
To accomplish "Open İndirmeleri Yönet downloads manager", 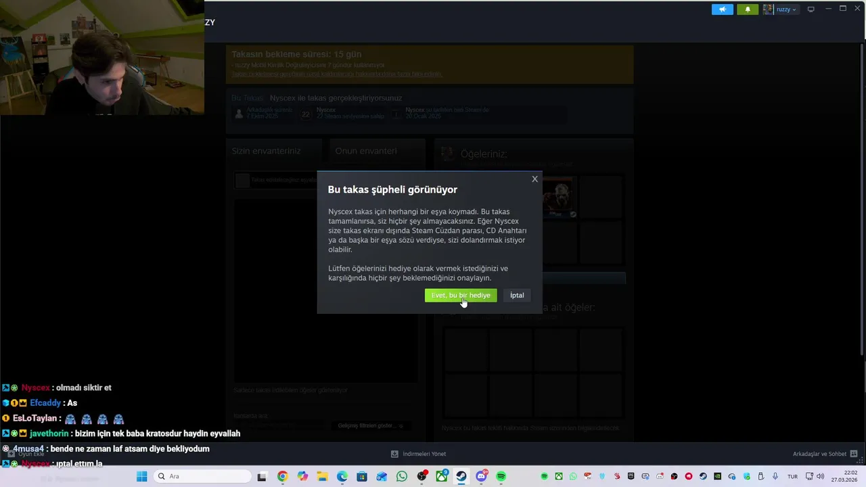I will point(419,454).
